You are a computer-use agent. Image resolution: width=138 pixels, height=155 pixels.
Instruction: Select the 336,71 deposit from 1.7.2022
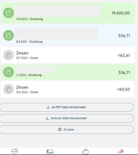point(68,72)
